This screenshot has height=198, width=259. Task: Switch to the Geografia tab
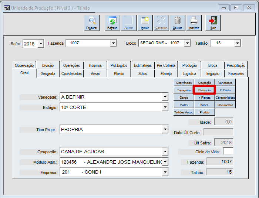point(48,74)
